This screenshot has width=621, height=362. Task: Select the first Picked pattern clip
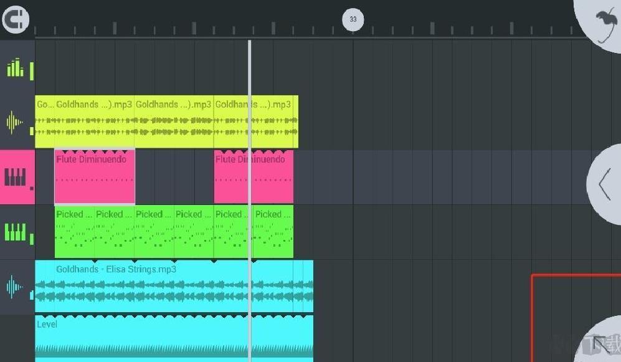75,231
